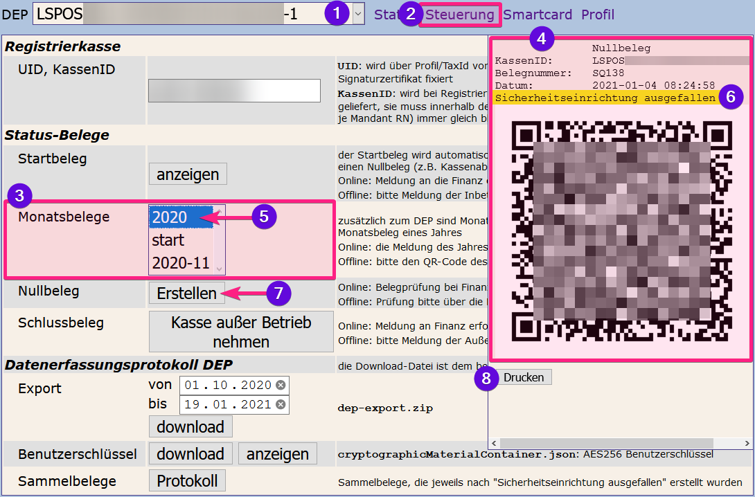The height and width of the screenshot is (497, 755).
Task: Click the Monatsbelege list scroll-down arrow
Action: 219,269
